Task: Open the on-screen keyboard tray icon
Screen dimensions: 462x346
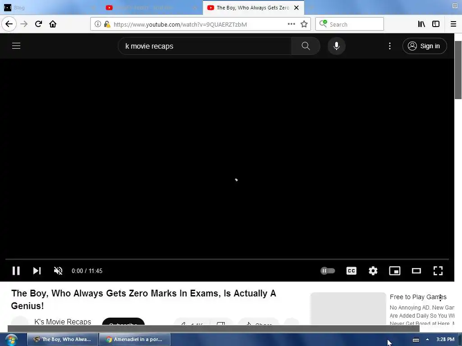Action: [x=416, y=340]
